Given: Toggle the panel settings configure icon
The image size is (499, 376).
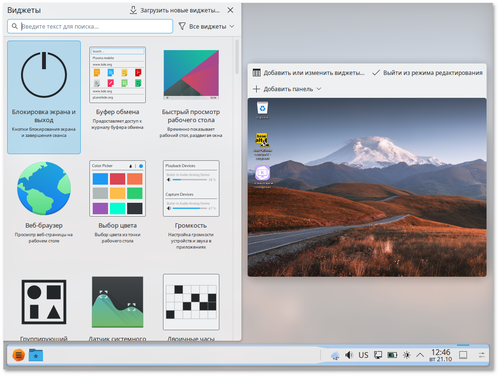Looking at the screenshot, I should point(481,355).
